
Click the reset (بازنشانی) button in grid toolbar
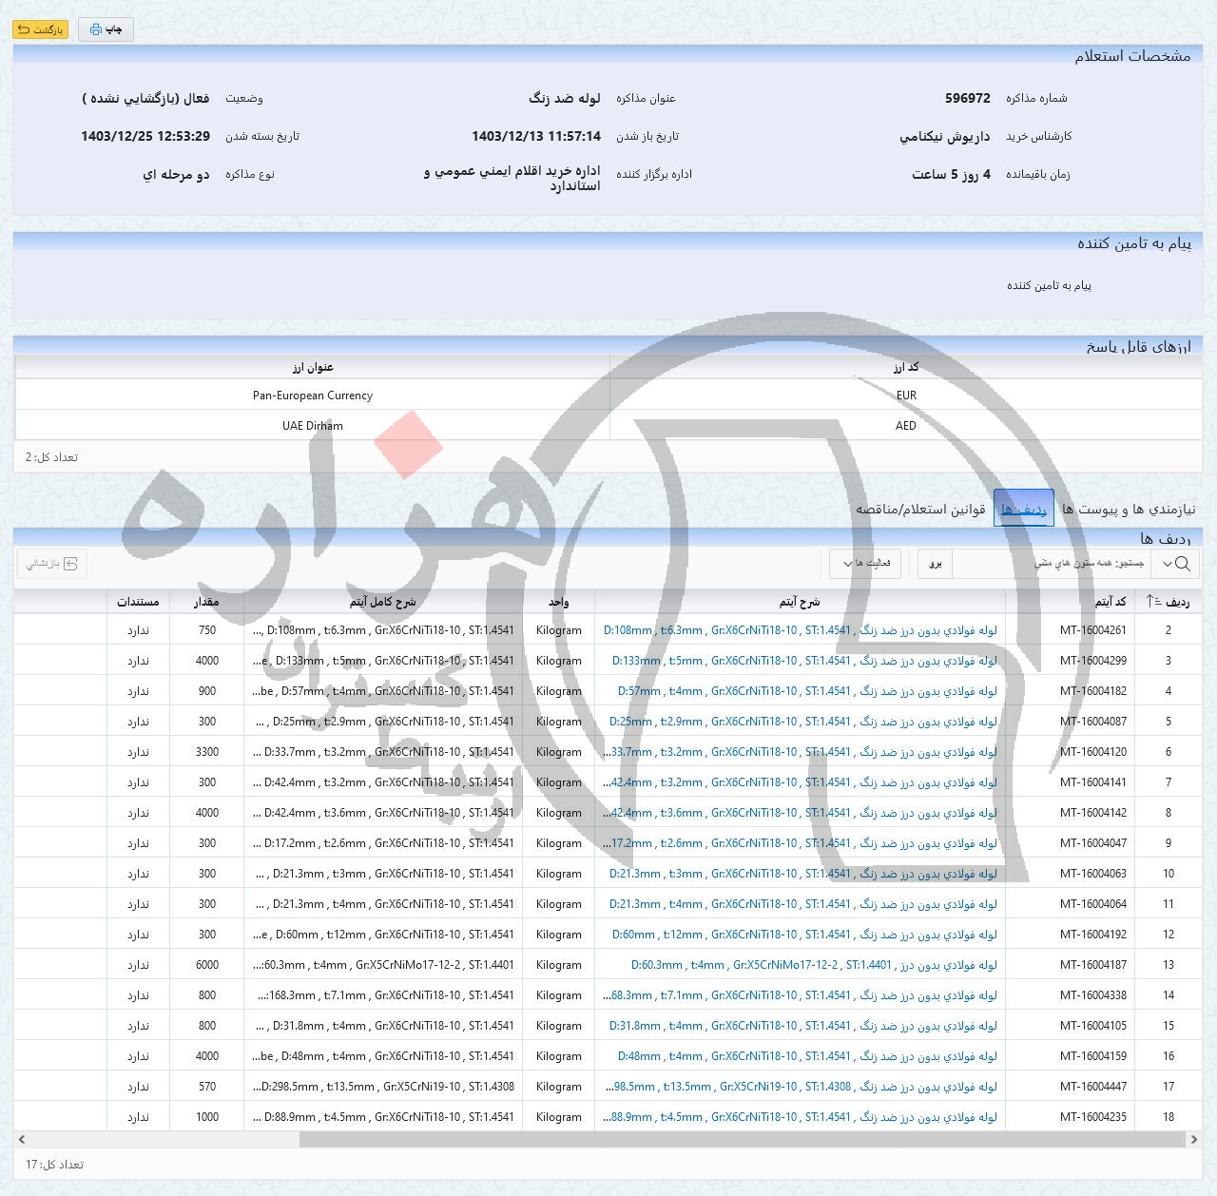(52, 564)
